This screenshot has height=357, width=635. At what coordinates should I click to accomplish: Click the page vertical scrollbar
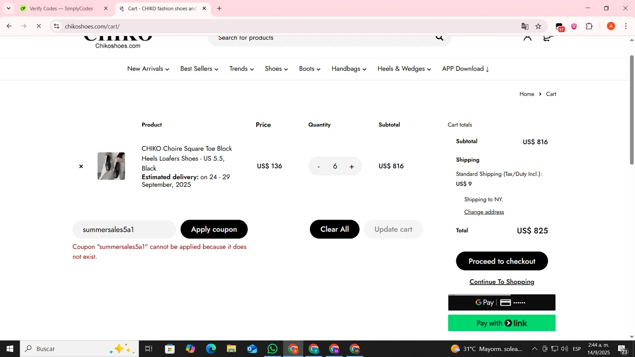click(x=632, y=110)
